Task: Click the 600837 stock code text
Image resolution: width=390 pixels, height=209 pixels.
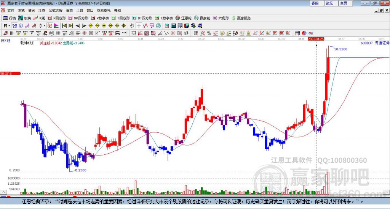Action: point(367,43)
